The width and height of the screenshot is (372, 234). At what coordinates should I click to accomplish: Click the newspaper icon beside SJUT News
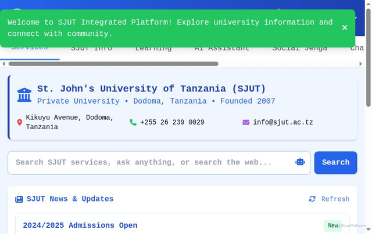(19, 199)
